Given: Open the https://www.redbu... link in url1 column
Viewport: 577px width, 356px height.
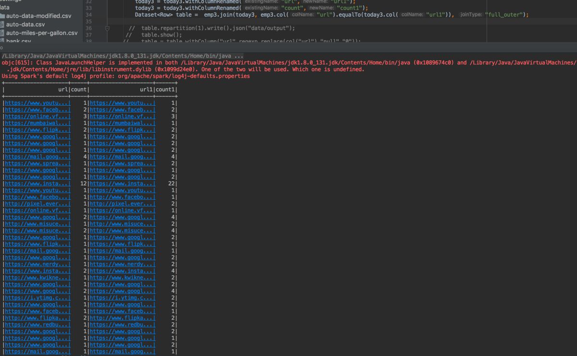Looking at the screenshot, I should point(122,325).
